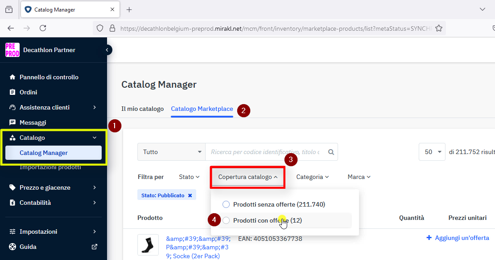Click the Impostazioni sliders icon
Screen dimensions: 495x260
coord(12,232)
